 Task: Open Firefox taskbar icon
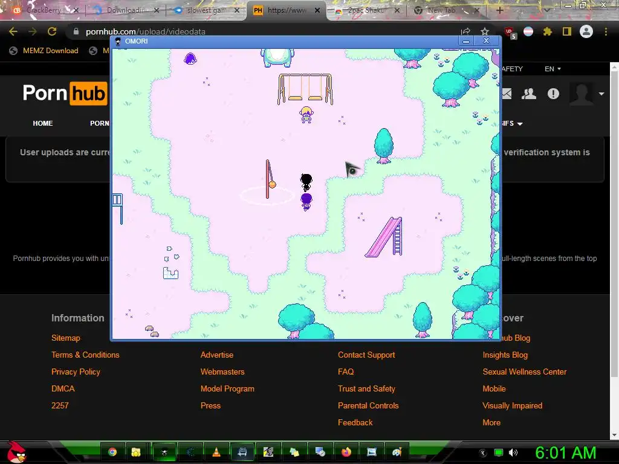346,452
